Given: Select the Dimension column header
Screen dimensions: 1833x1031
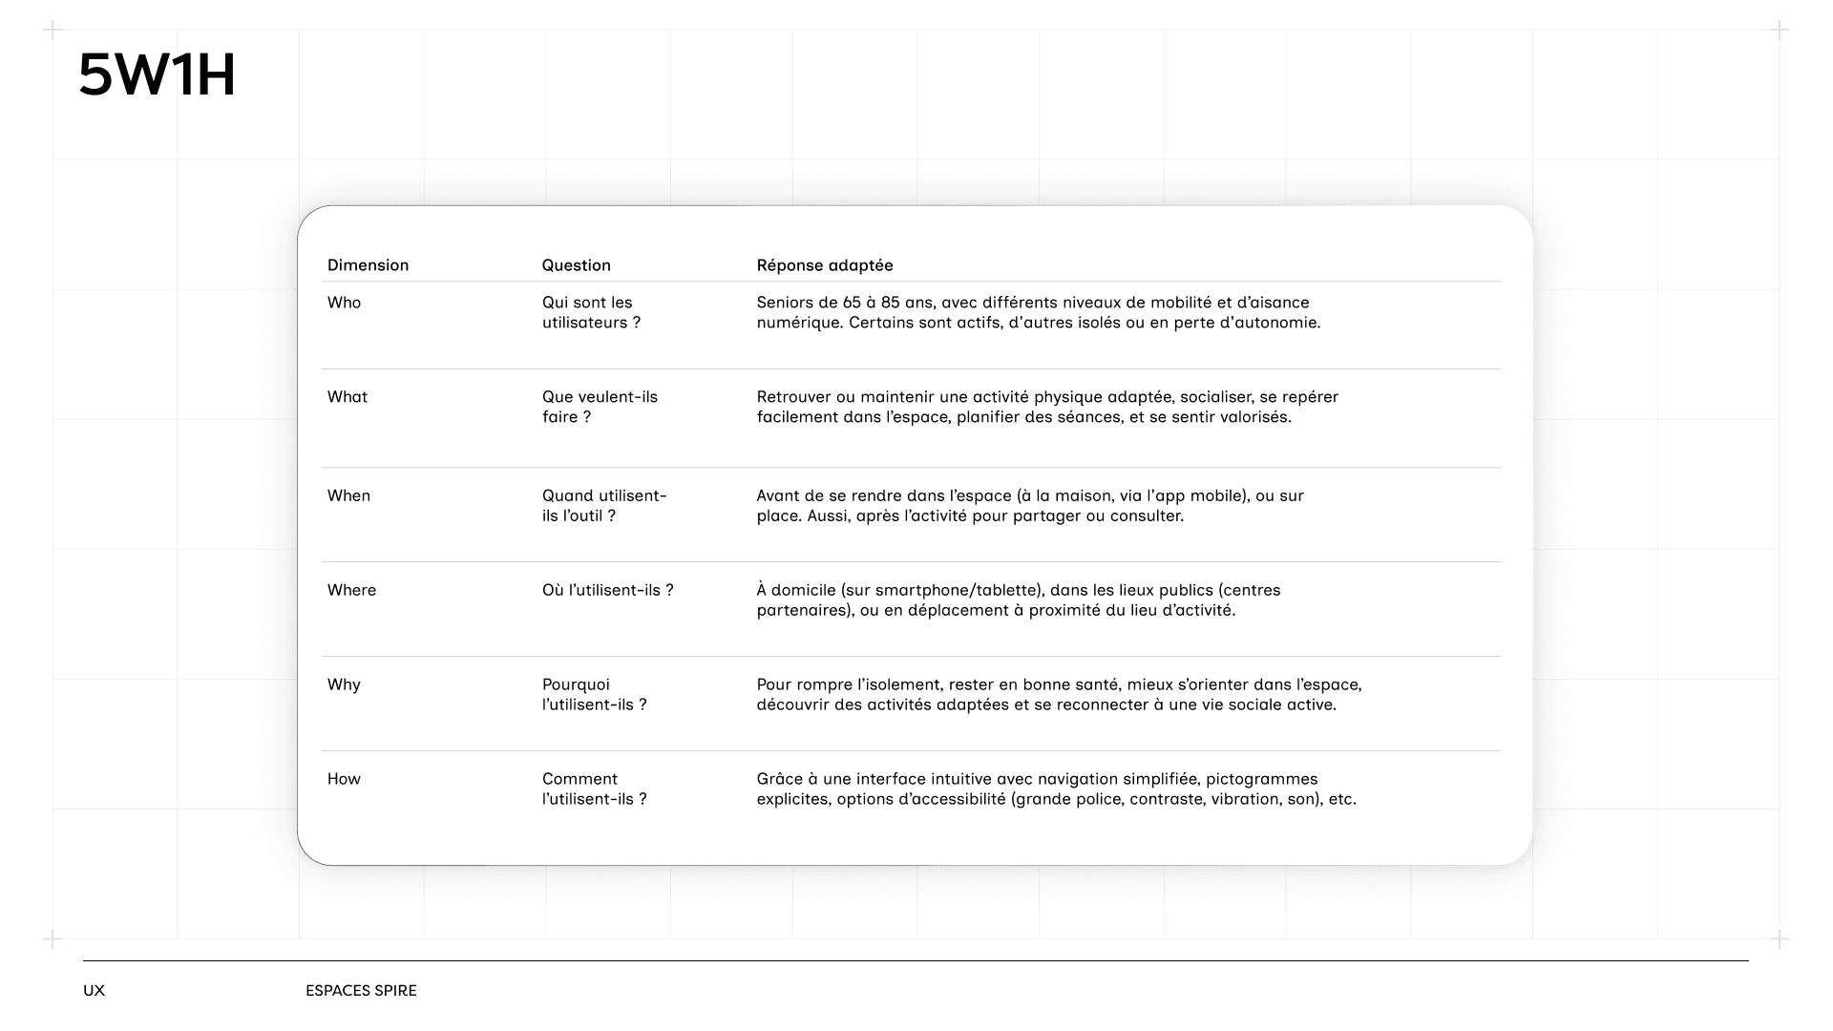Looking at the screenshot, I should pyautogui.click(x=368, y=265).
